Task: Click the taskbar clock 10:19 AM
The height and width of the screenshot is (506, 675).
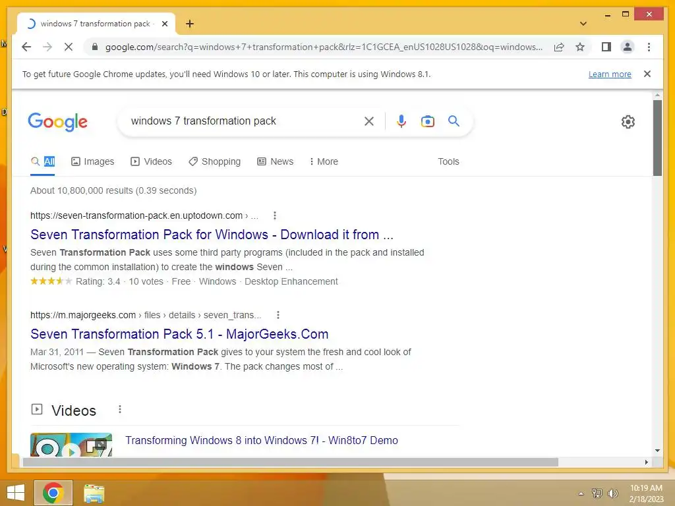Action: [x=646, y=488]
